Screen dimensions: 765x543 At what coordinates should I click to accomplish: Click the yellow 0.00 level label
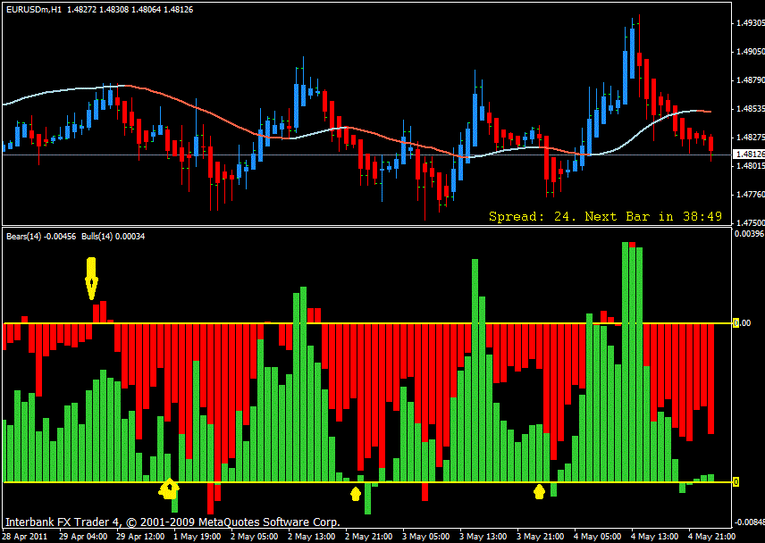[742, 323]
